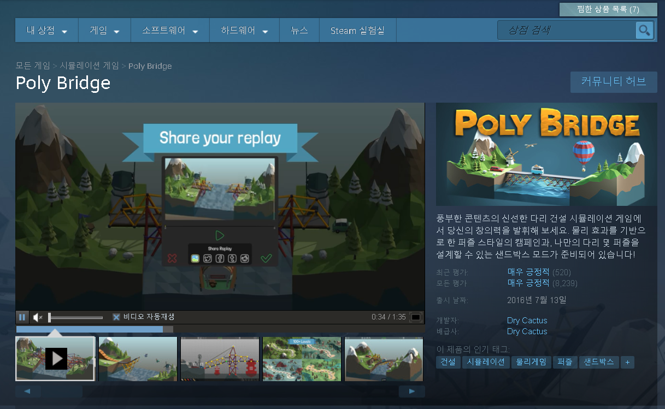The width and height of the screenshot is (665, 409).
Task: Click the 0:34 / 1:35 timestamp
Action: click(389, 317)
